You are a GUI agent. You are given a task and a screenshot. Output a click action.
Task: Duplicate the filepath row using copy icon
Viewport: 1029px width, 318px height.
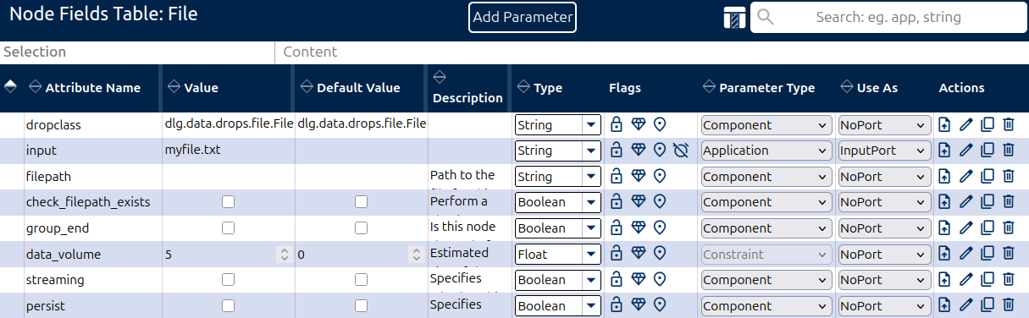(x=988, y=177)
